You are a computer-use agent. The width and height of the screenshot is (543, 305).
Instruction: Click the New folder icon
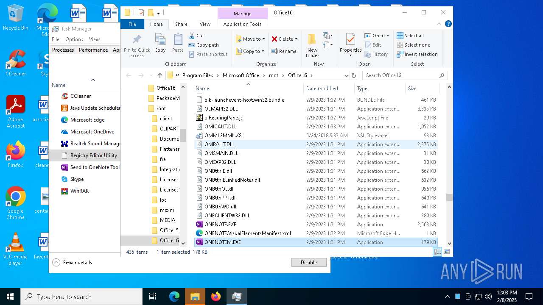click(312, 39)
